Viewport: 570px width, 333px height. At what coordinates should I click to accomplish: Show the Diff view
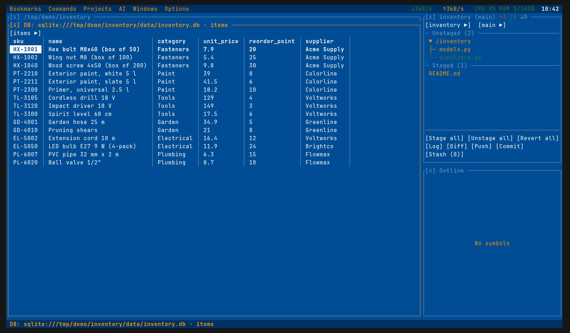[457, 146]
